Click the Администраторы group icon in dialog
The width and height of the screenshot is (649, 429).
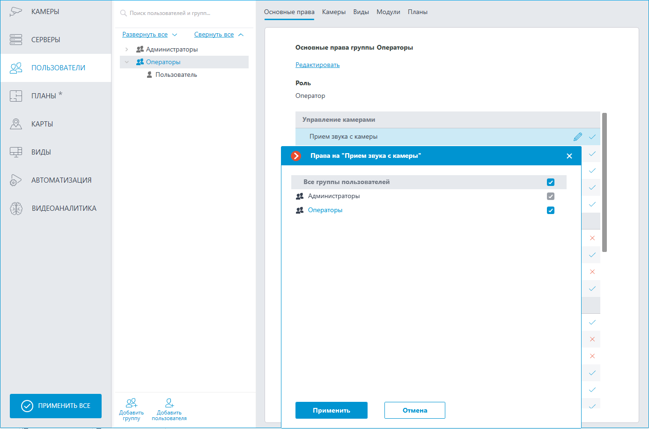(300, 196)
